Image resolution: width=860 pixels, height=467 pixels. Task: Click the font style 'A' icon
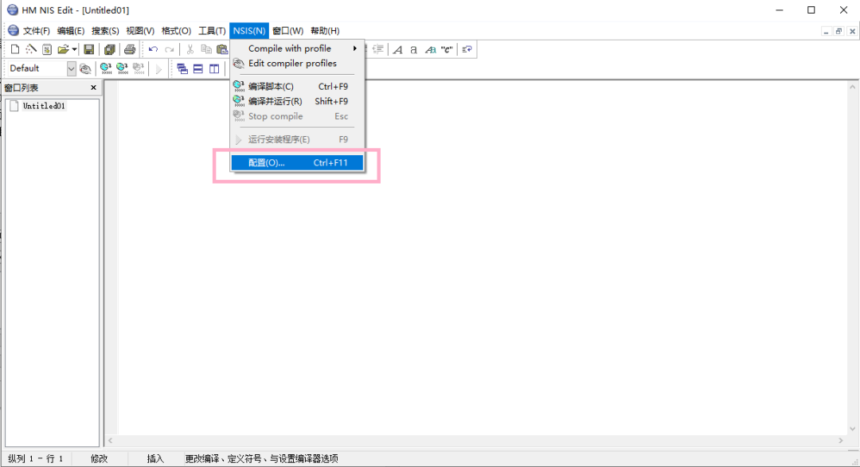398,49
